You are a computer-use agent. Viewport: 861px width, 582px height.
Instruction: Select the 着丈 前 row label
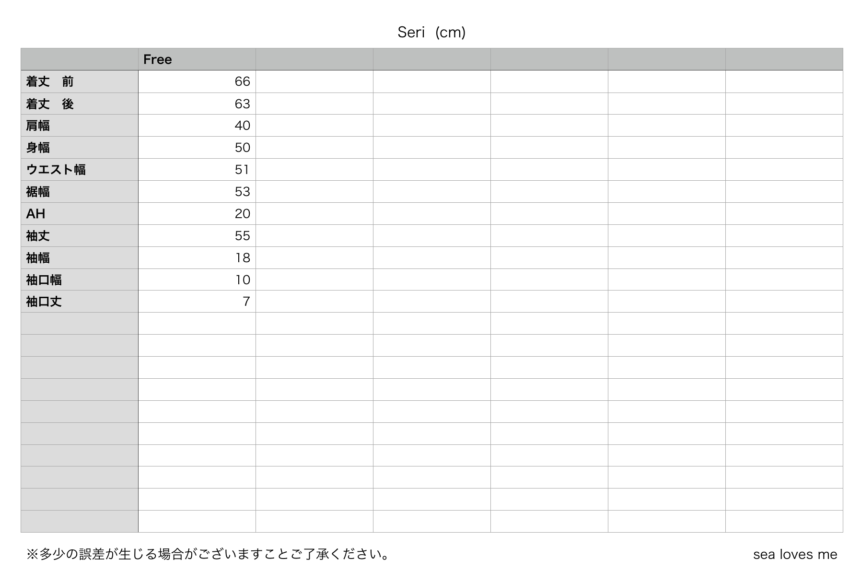80,81
